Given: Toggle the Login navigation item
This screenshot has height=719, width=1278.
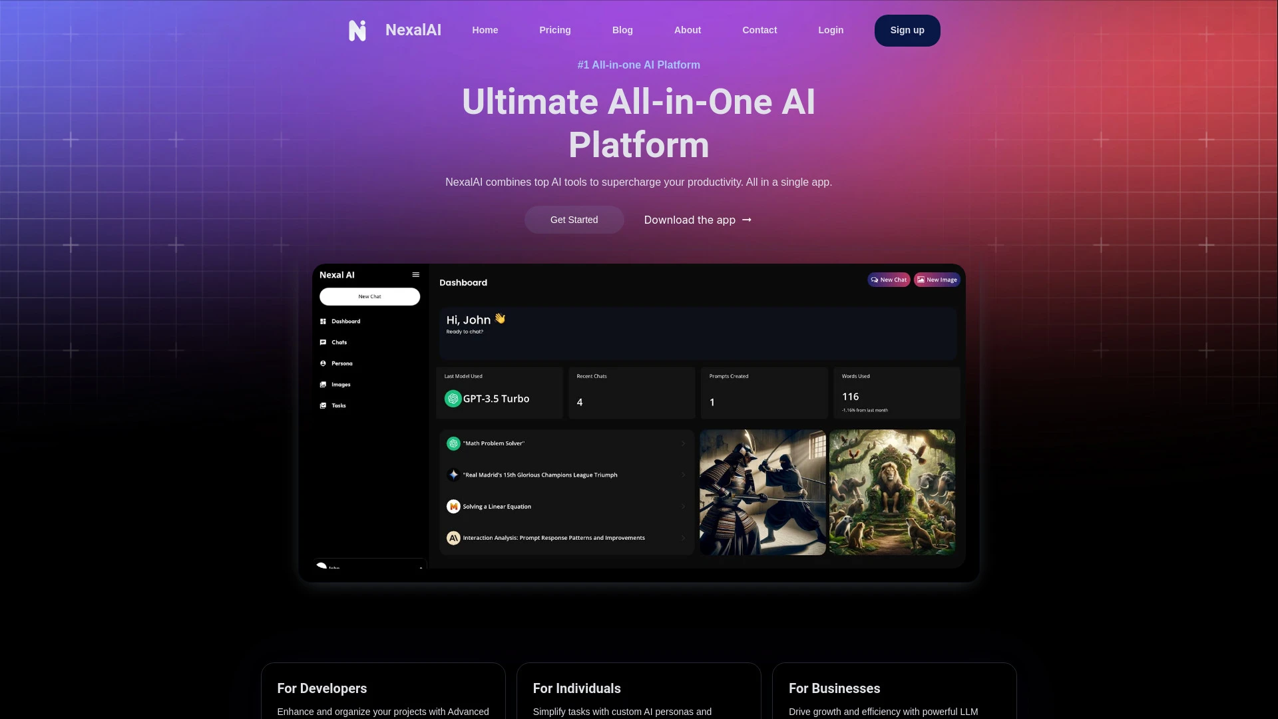Looking at the screenshot, I should (x=830, y=30).
